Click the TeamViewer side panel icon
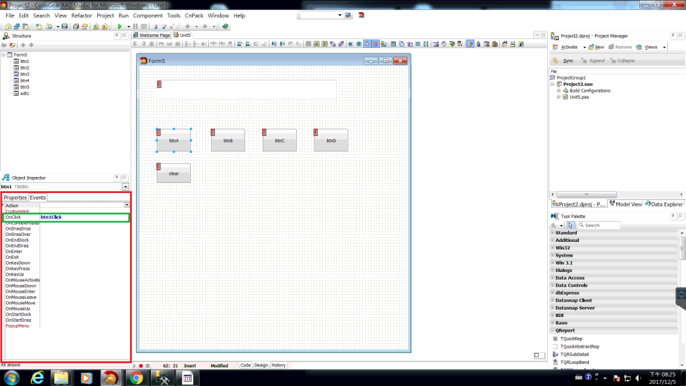686x386 pixels. 681,294
